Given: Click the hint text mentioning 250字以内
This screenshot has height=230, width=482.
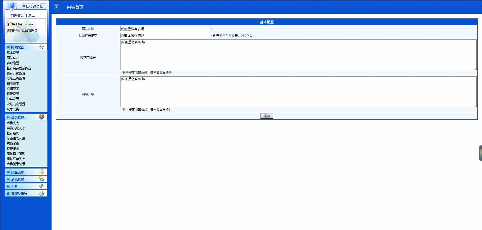Looking at the screenshot, I should pos(234,36).
